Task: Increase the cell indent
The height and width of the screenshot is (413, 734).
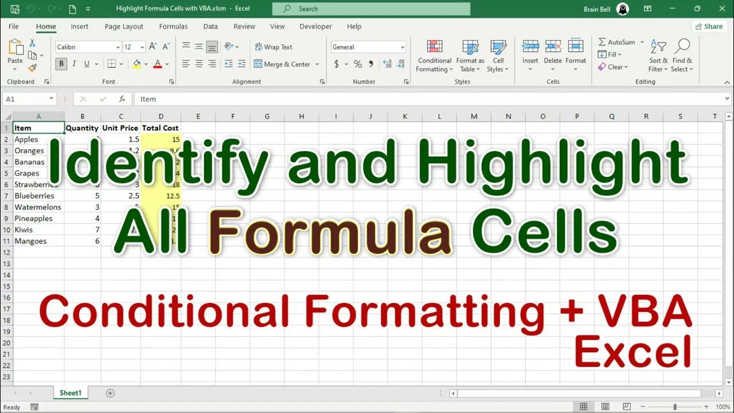Action: tap(241, 64)
